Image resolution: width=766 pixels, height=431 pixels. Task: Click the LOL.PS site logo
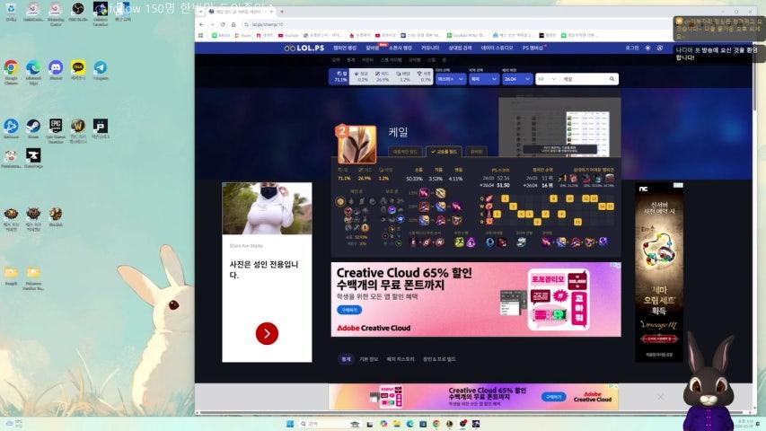coord(301,48)
